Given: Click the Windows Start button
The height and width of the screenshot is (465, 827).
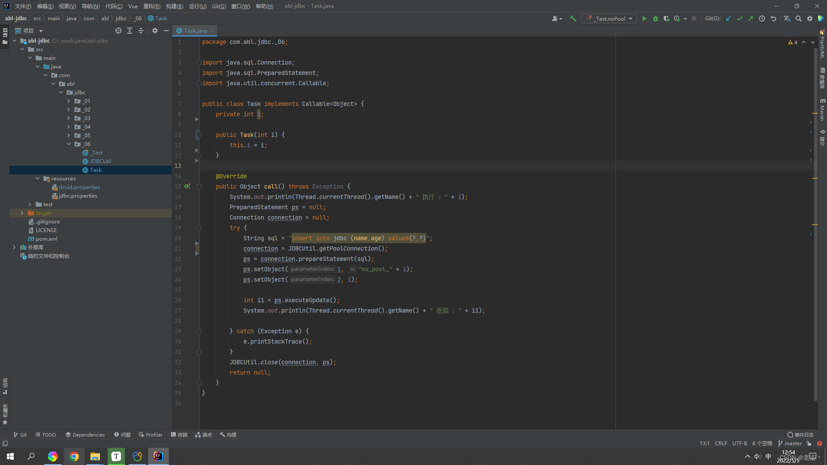Looking at the screenshot, I should 10,456.
